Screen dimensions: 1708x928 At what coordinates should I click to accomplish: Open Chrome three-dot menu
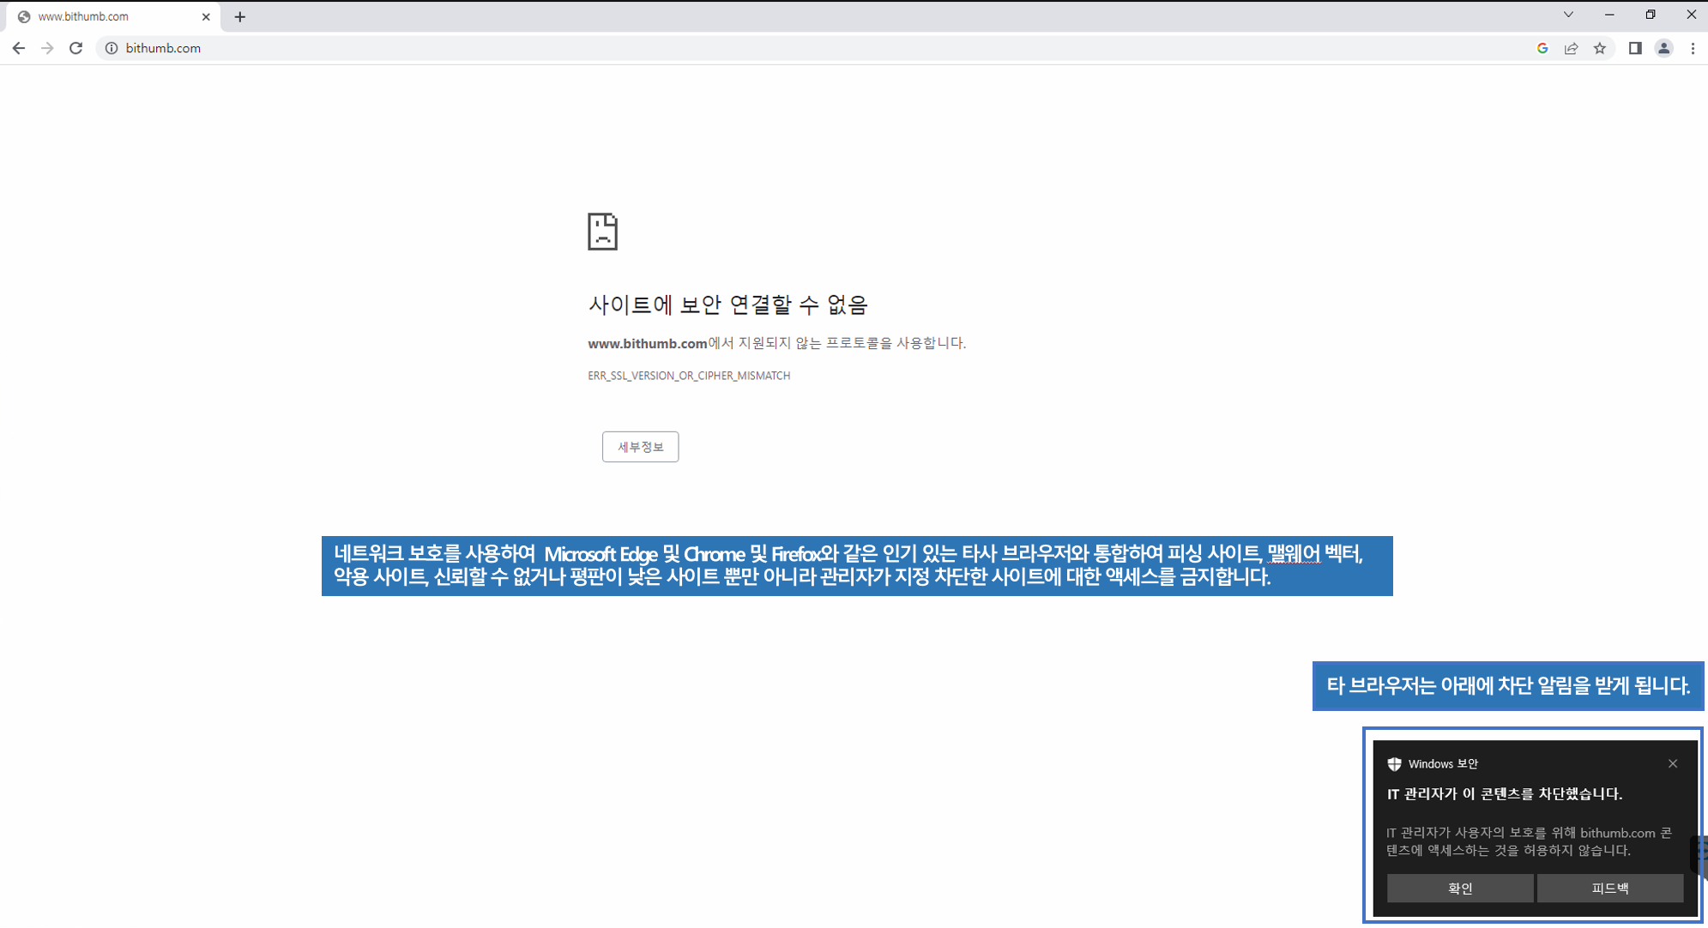(1693, 48)
